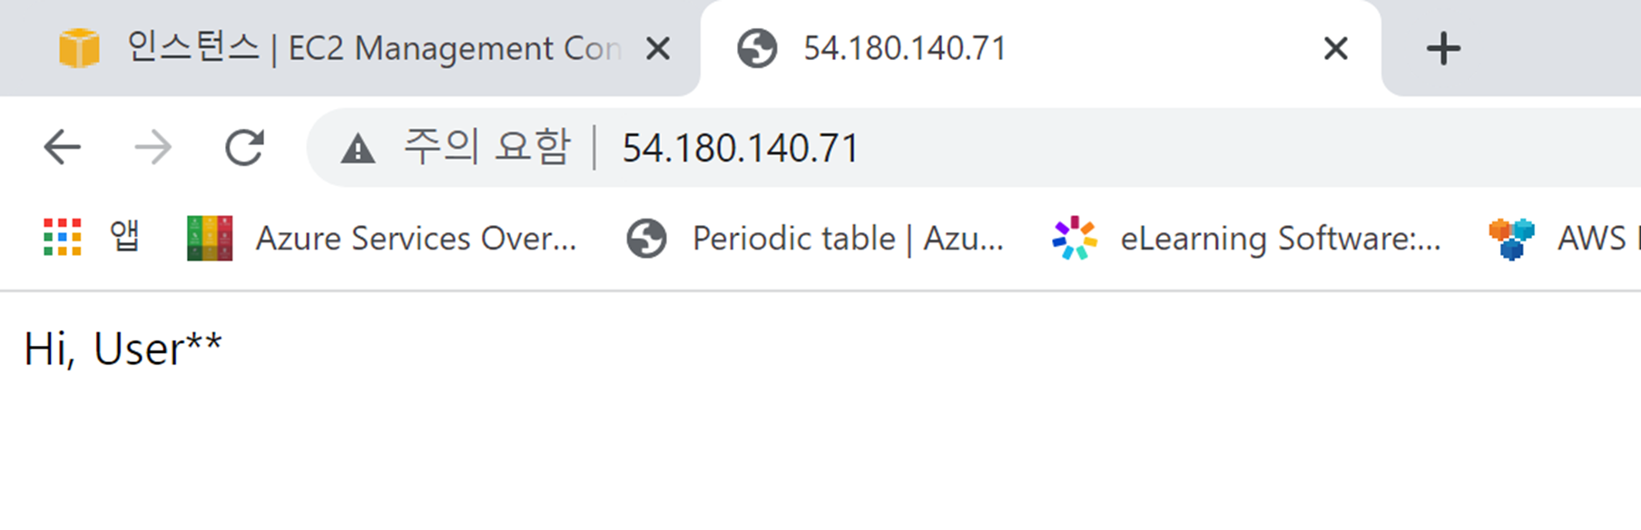The height and width of the screenshot is (530, 1641).
Task: Close the EC2 Management Console tab
Action: coord(658,48)
